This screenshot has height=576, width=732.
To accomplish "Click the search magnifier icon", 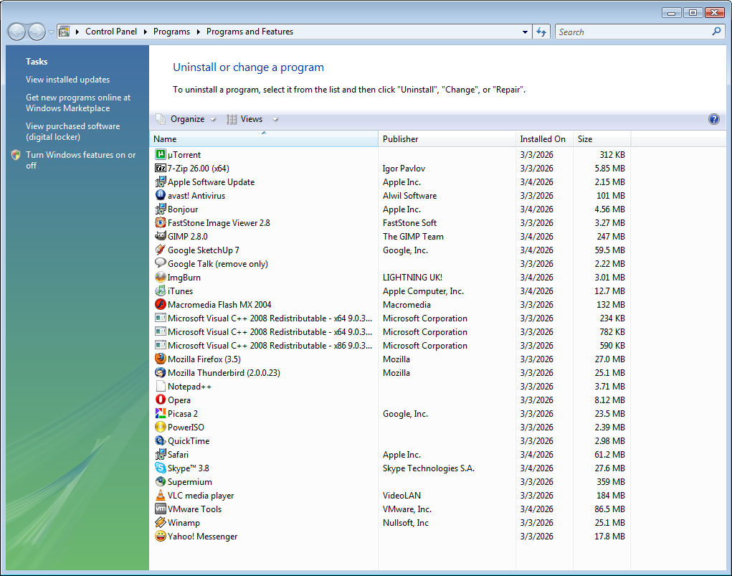I will tap(716, 32).
